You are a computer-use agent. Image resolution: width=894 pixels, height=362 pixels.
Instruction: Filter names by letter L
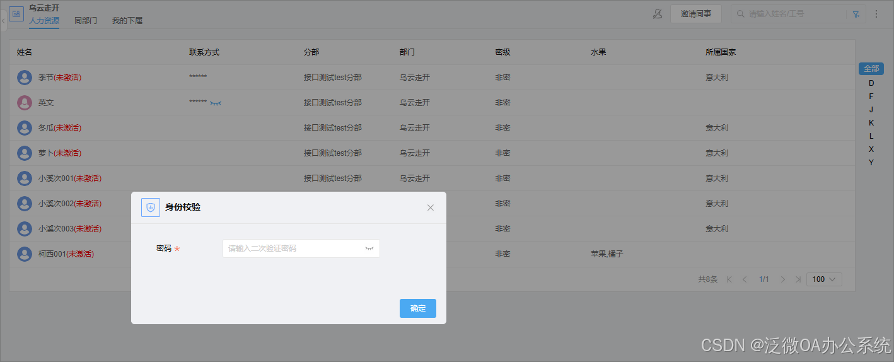[x=871, y=136]
